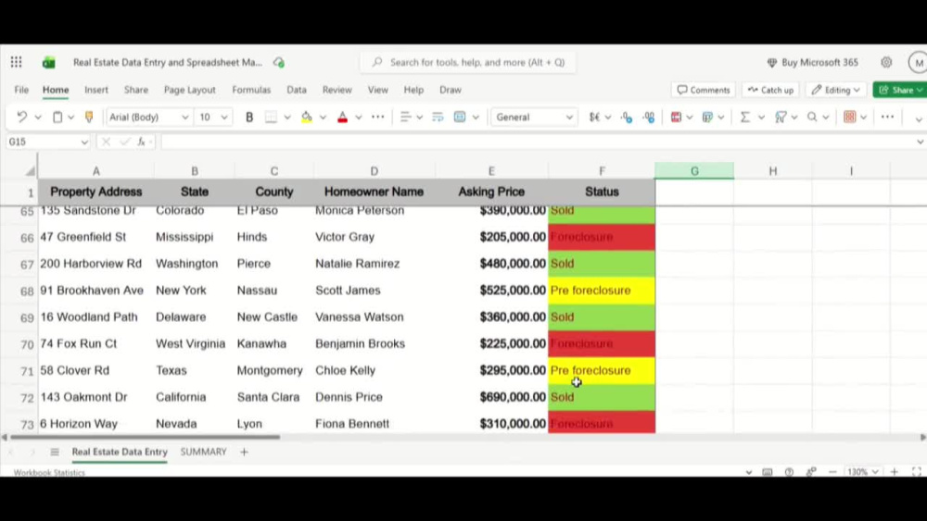Open the settings gear
This screenshot has height=521, width=927.
(885, 62)
